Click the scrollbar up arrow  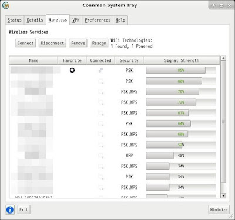click(x=223, y=58)
